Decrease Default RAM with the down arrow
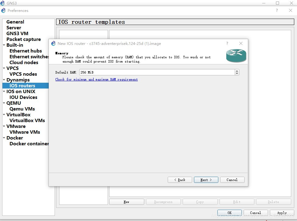The width and height of the screenshot is (297, 221). point(237,74)
